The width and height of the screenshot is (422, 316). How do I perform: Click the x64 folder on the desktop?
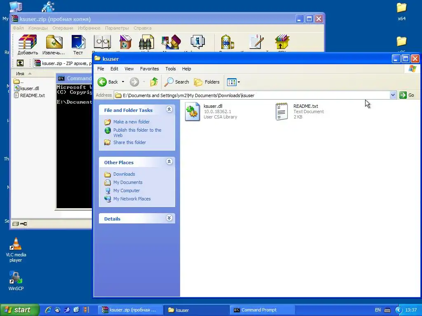(x=401, y=12)
